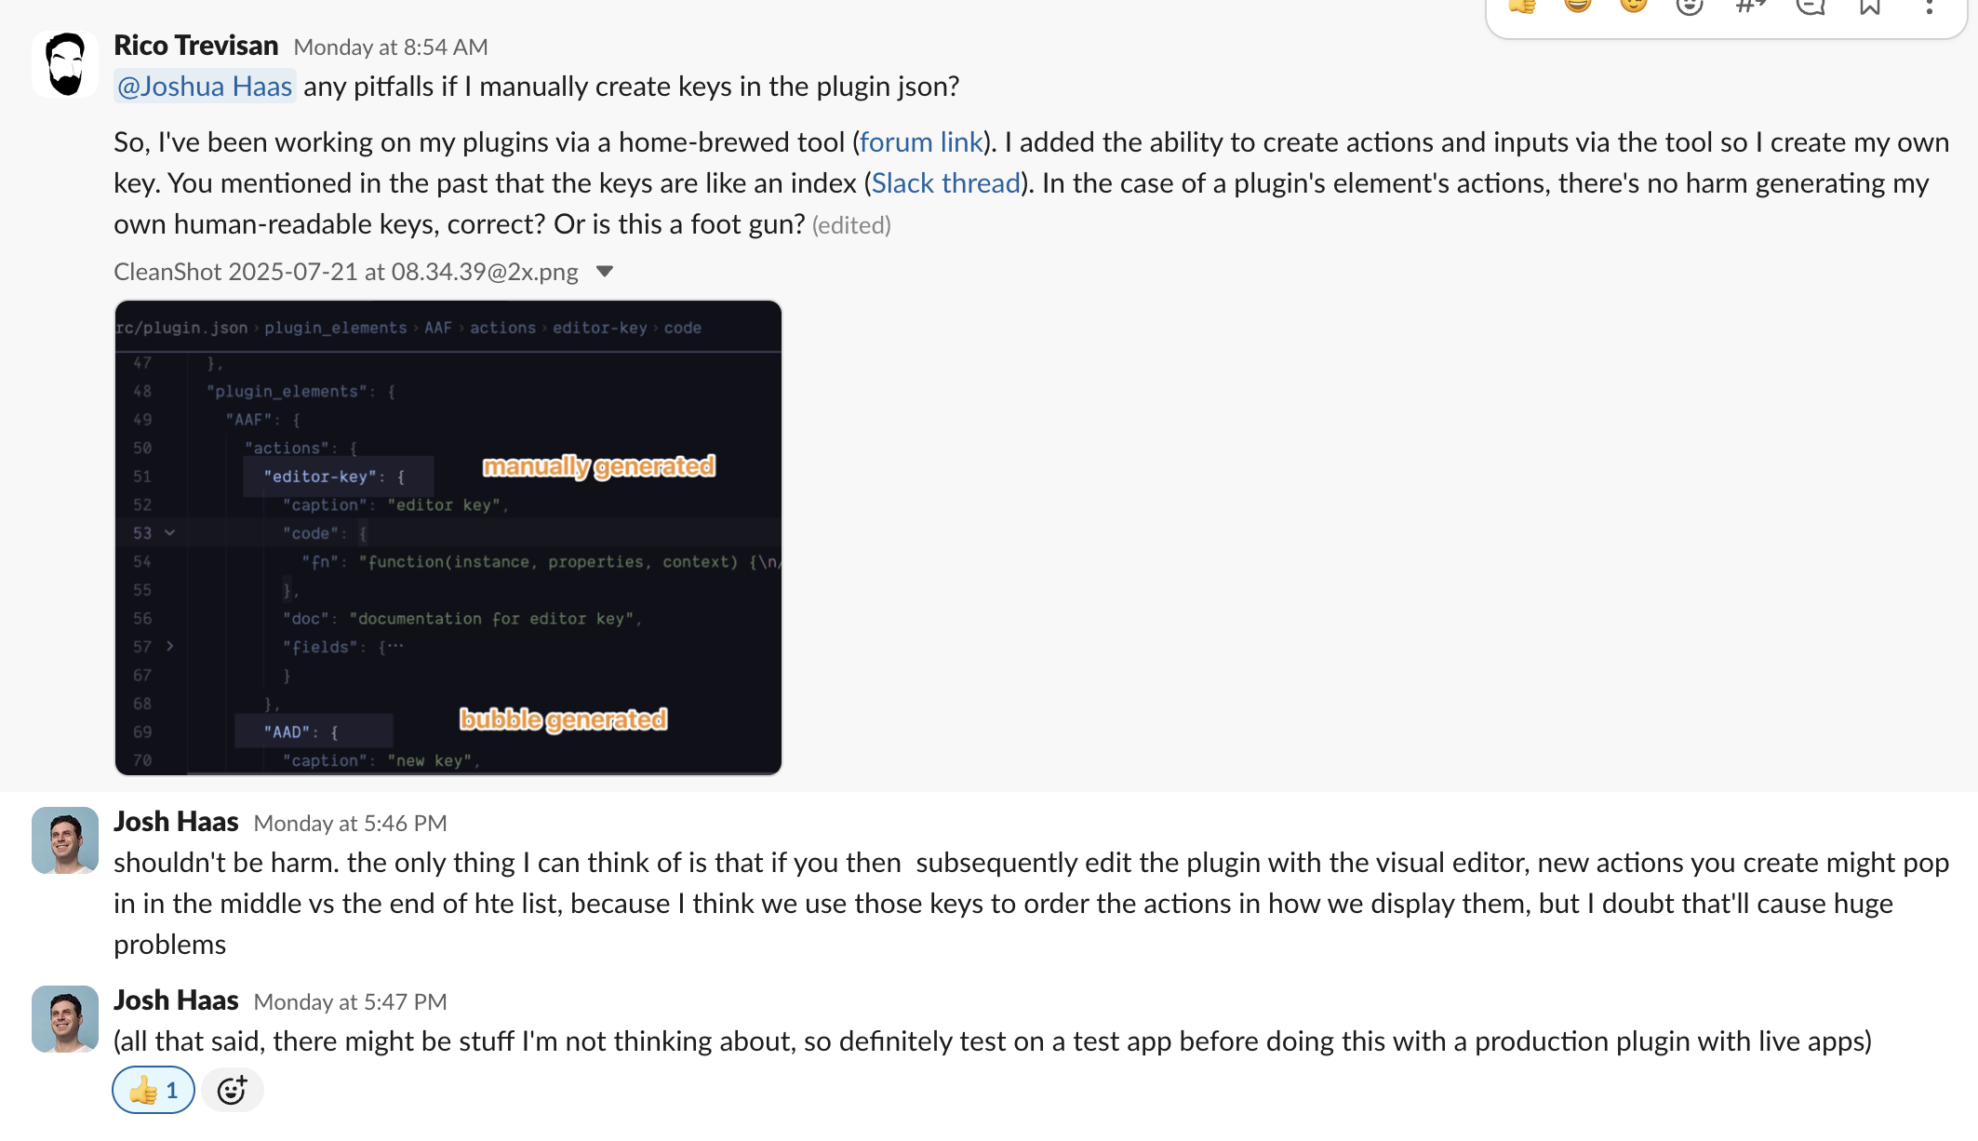
Task: Open the Slack thread link
Action: coord(945,183)
